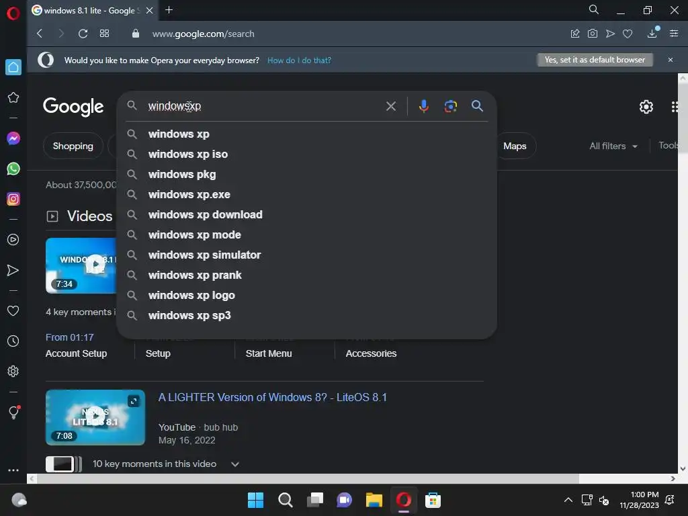Open Opera main menu logo
Viewport: 688px width, 516px height.
[x=13, y=13]
